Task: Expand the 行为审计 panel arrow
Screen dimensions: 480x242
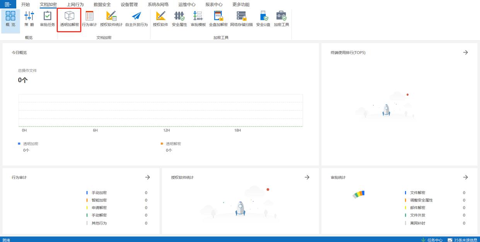Action: pyautogui.click(x=147, y=177)
